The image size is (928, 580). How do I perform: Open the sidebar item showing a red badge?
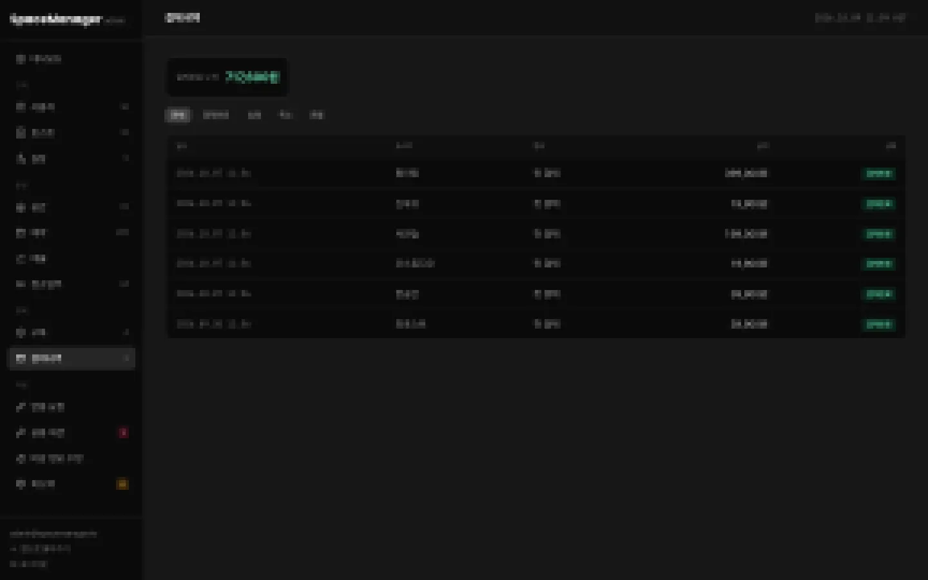pos(71,432)
